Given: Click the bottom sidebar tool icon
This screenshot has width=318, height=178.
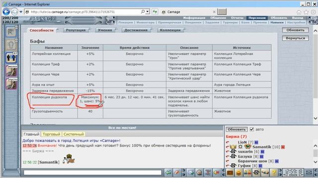Looking at the screenshot, I should 11,84.
